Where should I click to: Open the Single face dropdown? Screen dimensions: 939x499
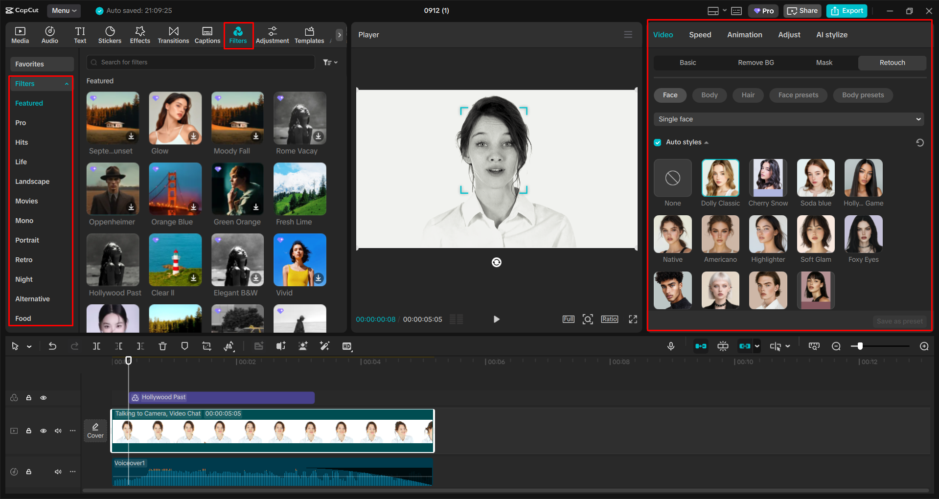tap(788, 119)
